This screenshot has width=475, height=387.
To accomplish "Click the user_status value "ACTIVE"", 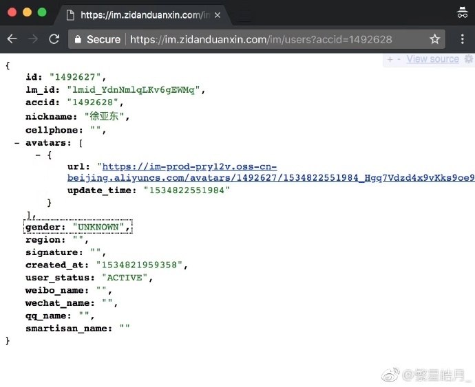I will tap(125, 278).
